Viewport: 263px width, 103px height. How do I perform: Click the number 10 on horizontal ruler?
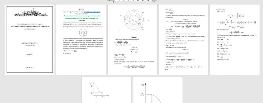point(138,1)
